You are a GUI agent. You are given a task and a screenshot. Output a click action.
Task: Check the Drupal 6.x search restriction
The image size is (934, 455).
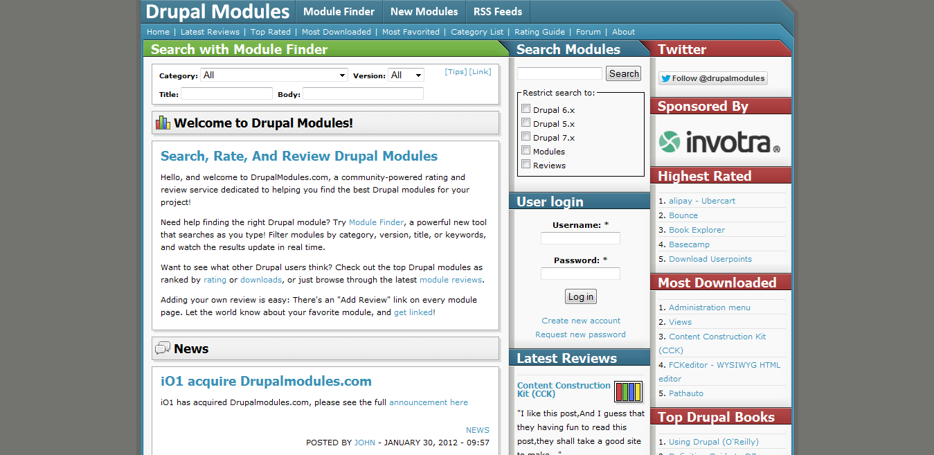click(x=526, y=109)
